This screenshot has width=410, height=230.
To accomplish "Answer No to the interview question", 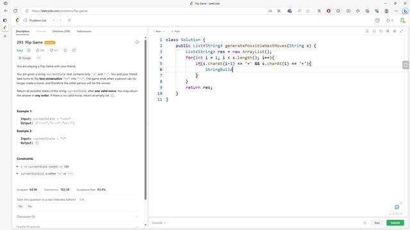I will [30, 206].
